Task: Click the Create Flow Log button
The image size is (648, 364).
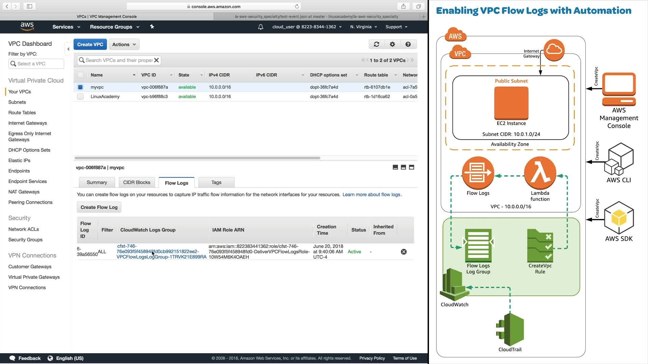Action: pos(99,207)
